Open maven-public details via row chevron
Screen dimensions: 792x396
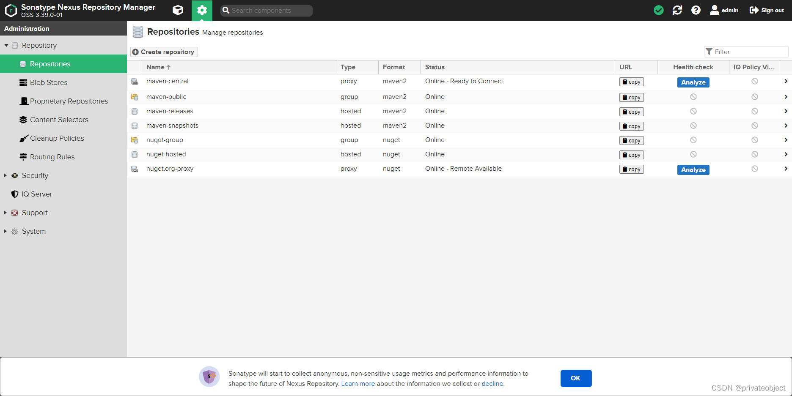pyautogui.click(x=786, y=97)
